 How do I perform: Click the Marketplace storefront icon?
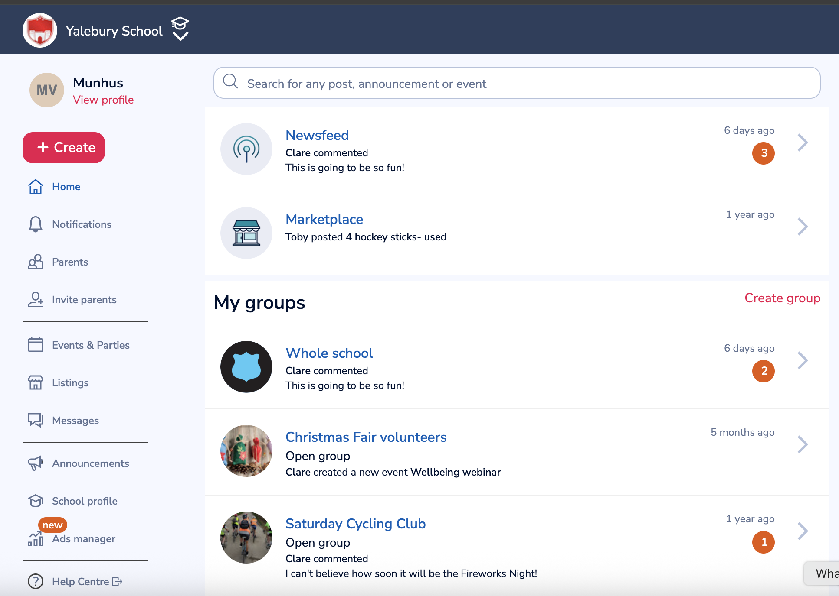246,233
